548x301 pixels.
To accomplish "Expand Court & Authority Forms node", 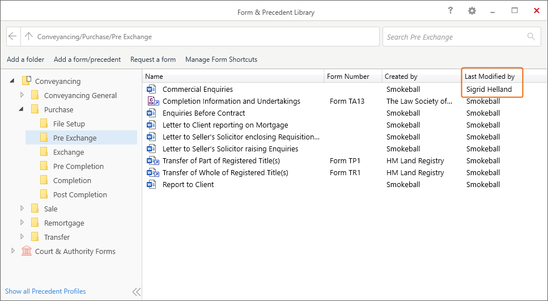I will [13, 251].
